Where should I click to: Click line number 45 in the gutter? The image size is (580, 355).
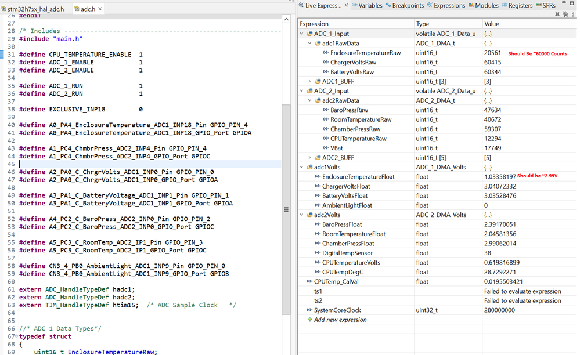[11, 164]
